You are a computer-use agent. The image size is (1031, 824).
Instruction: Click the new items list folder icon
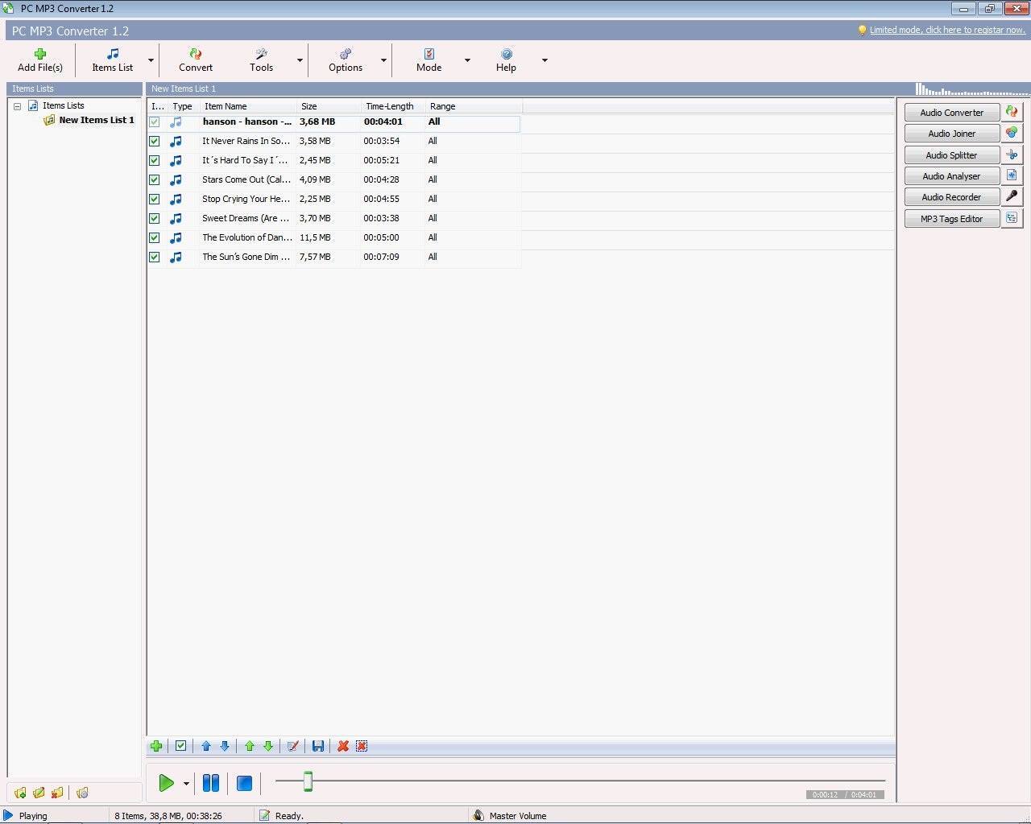pos(20,793)
